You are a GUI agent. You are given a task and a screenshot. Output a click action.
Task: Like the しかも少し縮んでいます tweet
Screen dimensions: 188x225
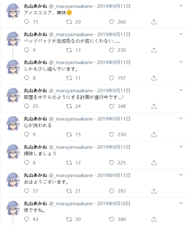pyautogui.click(x=112, y=78)
